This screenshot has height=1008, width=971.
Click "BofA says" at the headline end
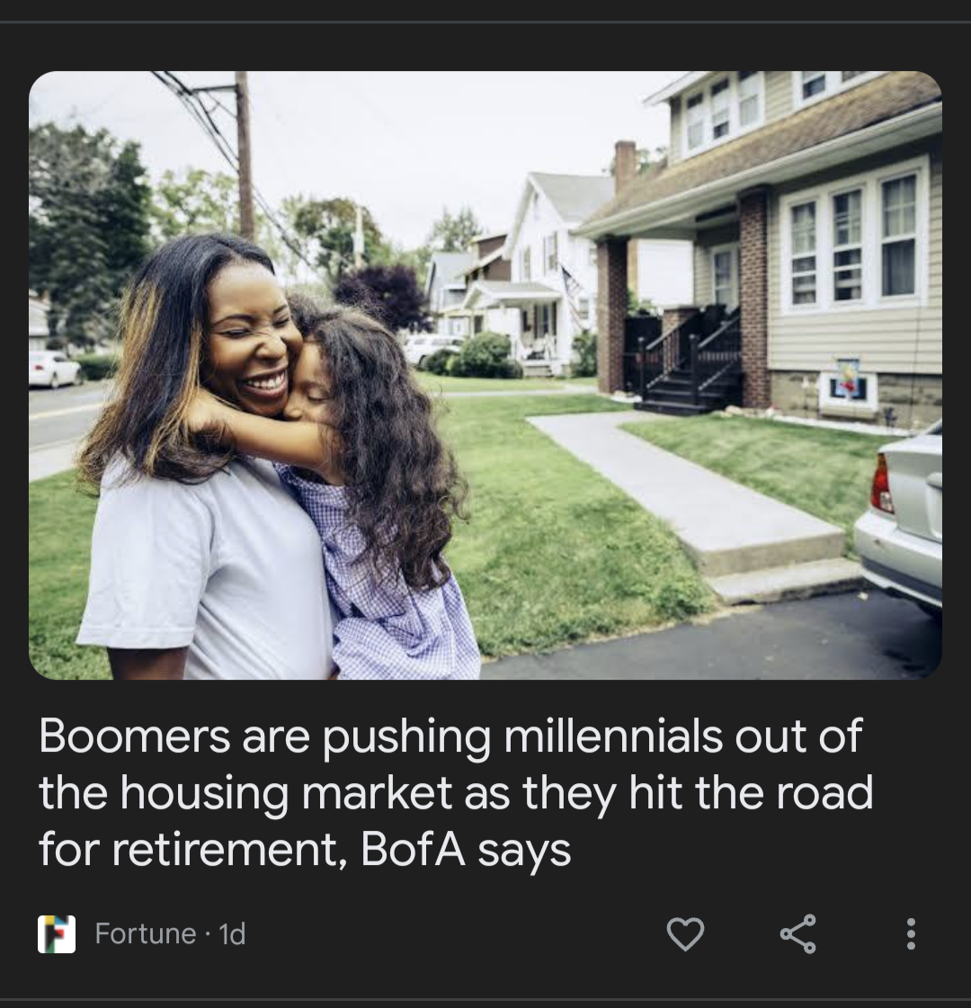pos(465,850)
